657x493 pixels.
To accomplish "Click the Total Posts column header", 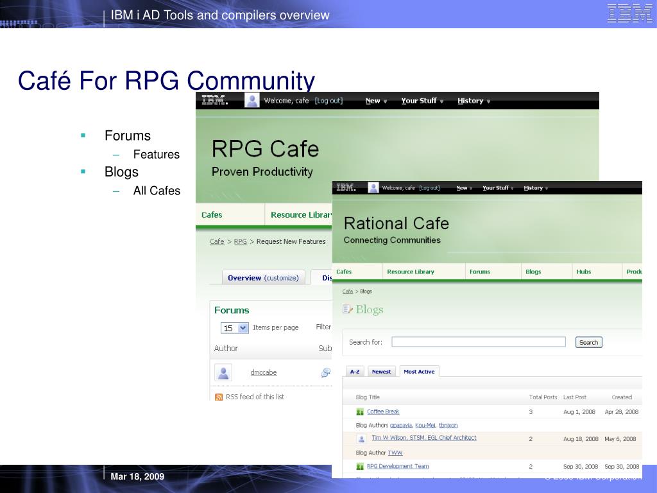I will 543,397.
